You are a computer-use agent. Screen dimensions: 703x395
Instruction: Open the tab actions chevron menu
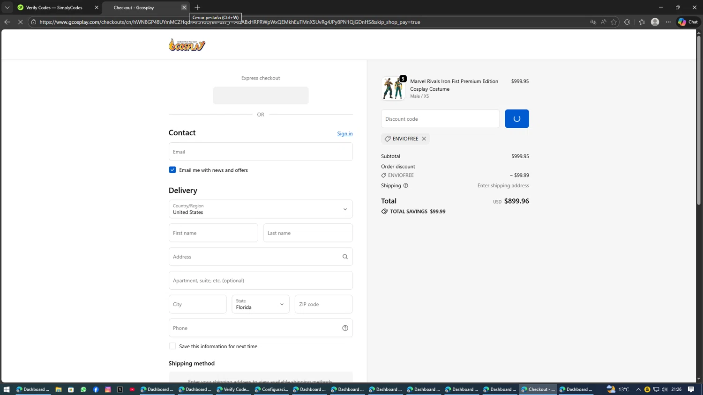7,7
